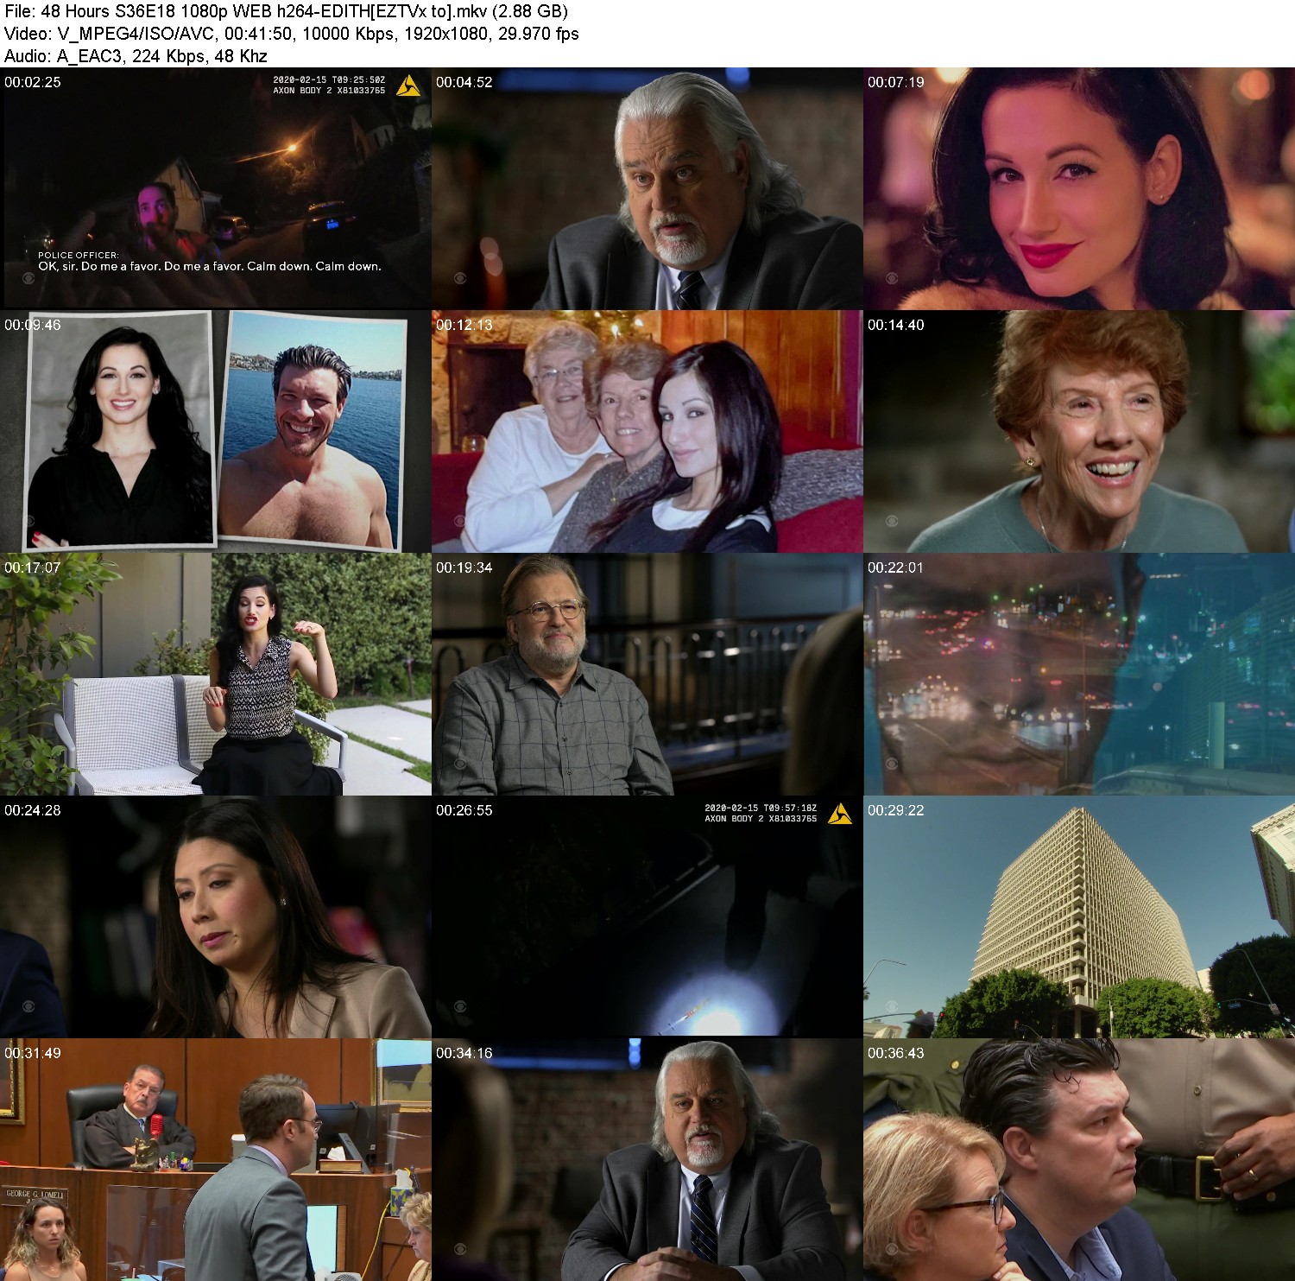
Task: View the 00:19:34 frame thumbnail
Action: (x=647, y=674)
